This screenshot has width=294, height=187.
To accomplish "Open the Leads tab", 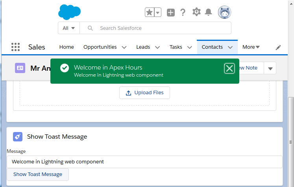I will coord(143,47).
